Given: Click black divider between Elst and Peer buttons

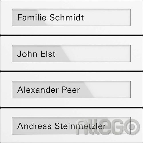Looking at the screenshot, I should tap(71, 71).
